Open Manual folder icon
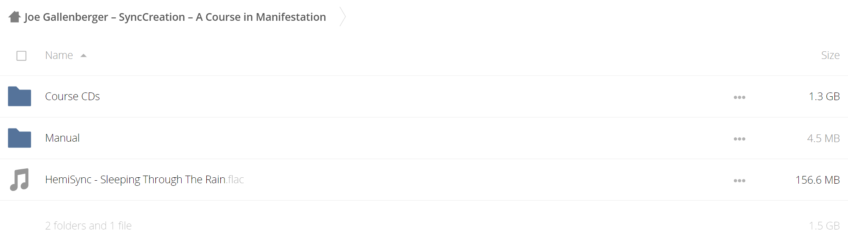The image size is (848, 246). point(20,138)
